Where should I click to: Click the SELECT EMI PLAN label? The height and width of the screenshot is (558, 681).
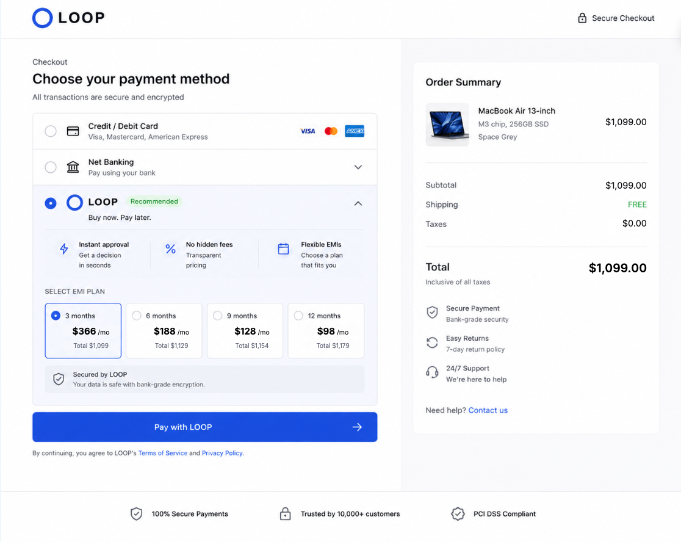(74, 292)
